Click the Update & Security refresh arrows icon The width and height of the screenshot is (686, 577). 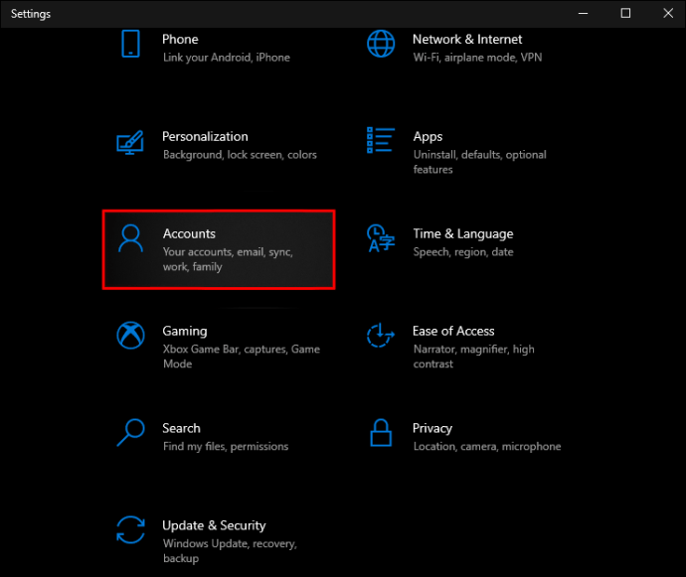pos(130,529)
